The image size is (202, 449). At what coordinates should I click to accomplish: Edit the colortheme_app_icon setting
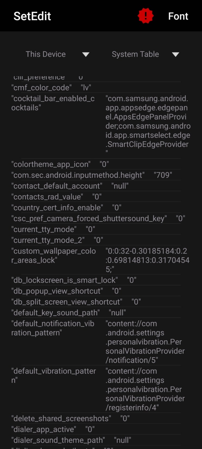[60, 164]
